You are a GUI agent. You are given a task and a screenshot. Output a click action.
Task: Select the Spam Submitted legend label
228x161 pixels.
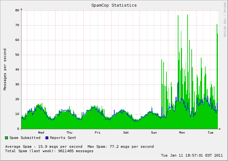pos(25,138)
